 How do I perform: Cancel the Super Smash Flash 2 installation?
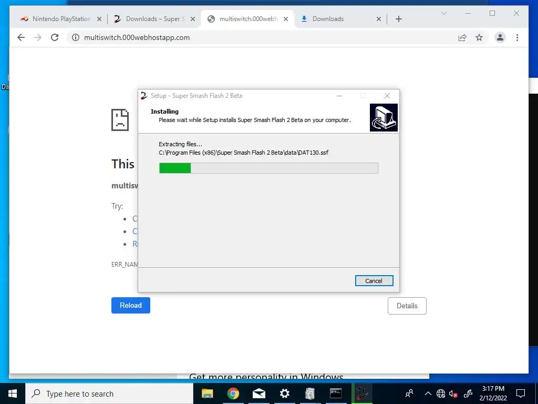point(374,281)
